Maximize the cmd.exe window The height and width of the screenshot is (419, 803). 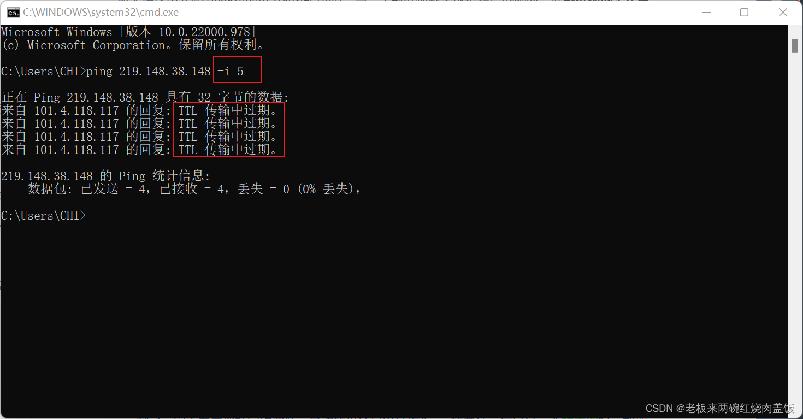coord(744,12)
